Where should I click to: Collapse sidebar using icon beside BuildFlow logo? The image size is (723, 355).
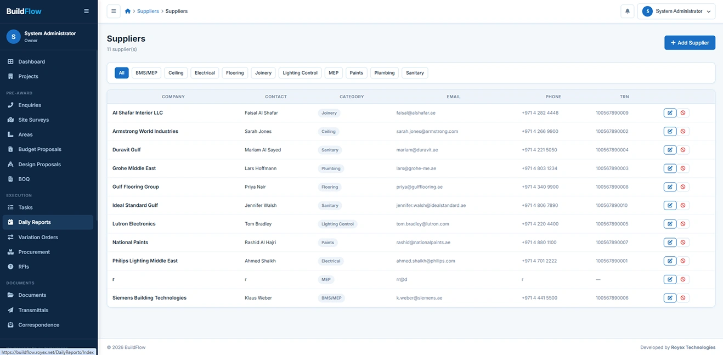coord(86,11)
